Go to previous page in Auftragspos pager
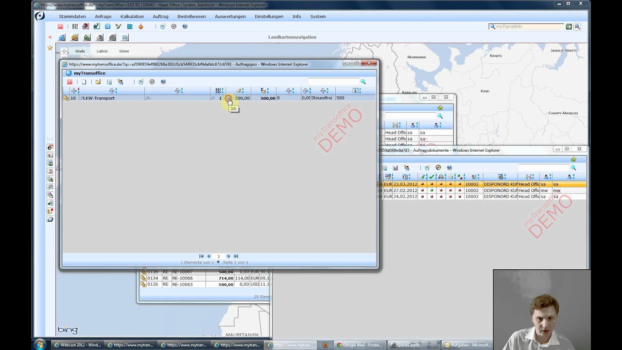Screen dimensions: 622x350 click(209, 256)
